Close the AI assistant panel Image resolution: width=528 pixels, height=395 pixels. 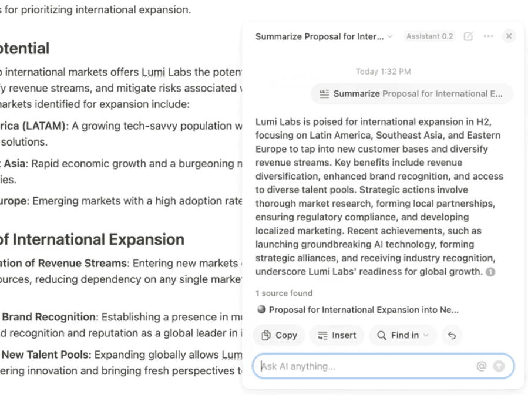point(509,36)
